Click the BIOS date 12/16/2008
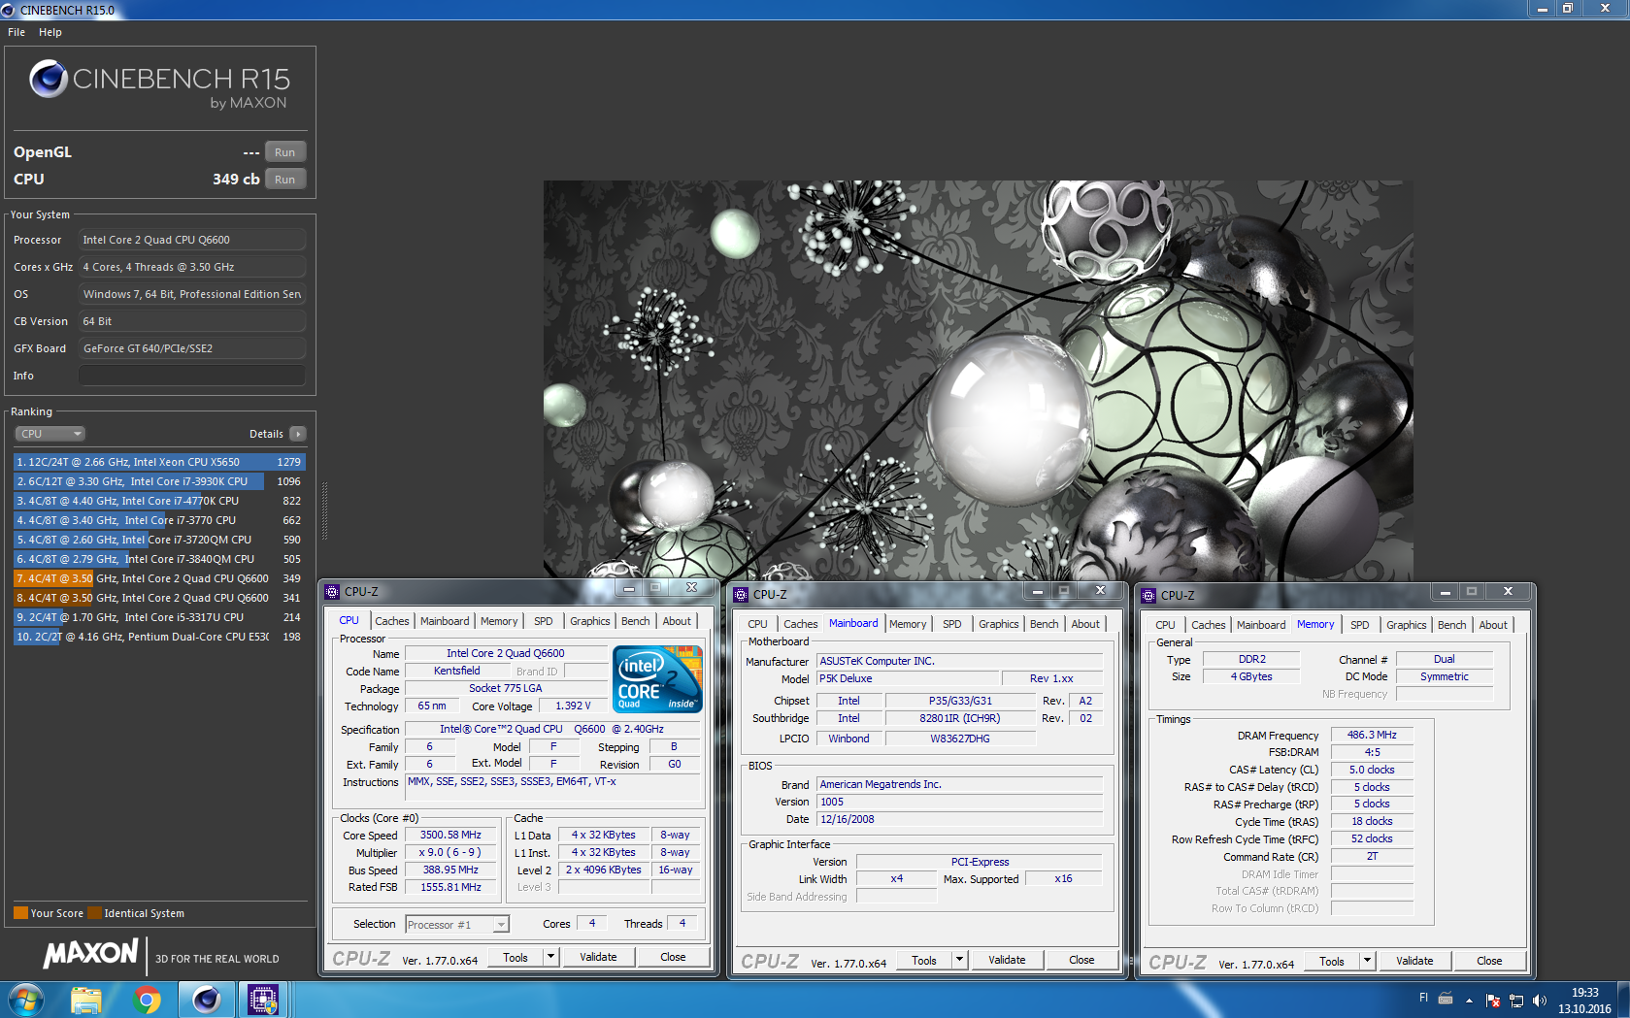This screenshot has width=1630, height=1018. point(959,819)
